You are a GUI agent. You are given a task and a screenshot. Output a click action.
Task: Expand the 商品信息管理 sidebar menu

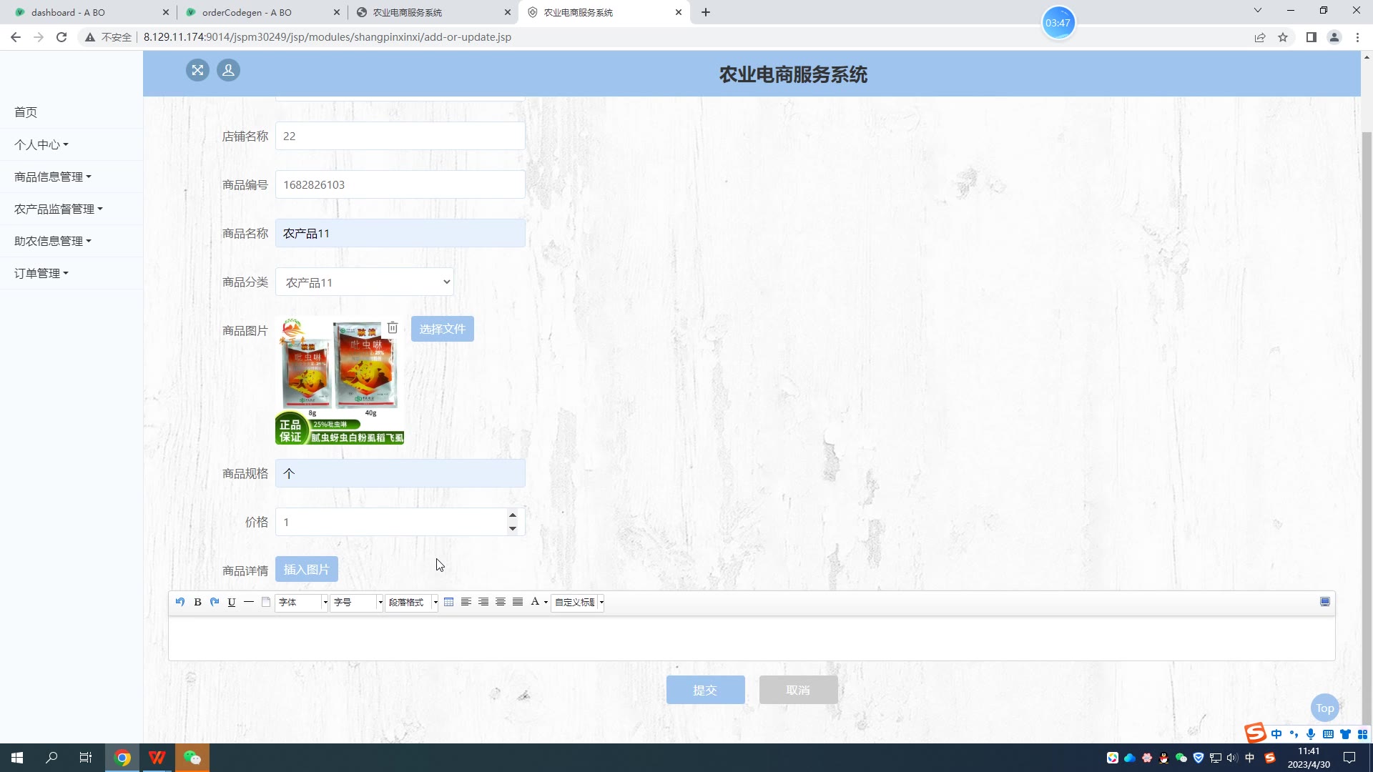pyautogui.click(x=53, y=177)
